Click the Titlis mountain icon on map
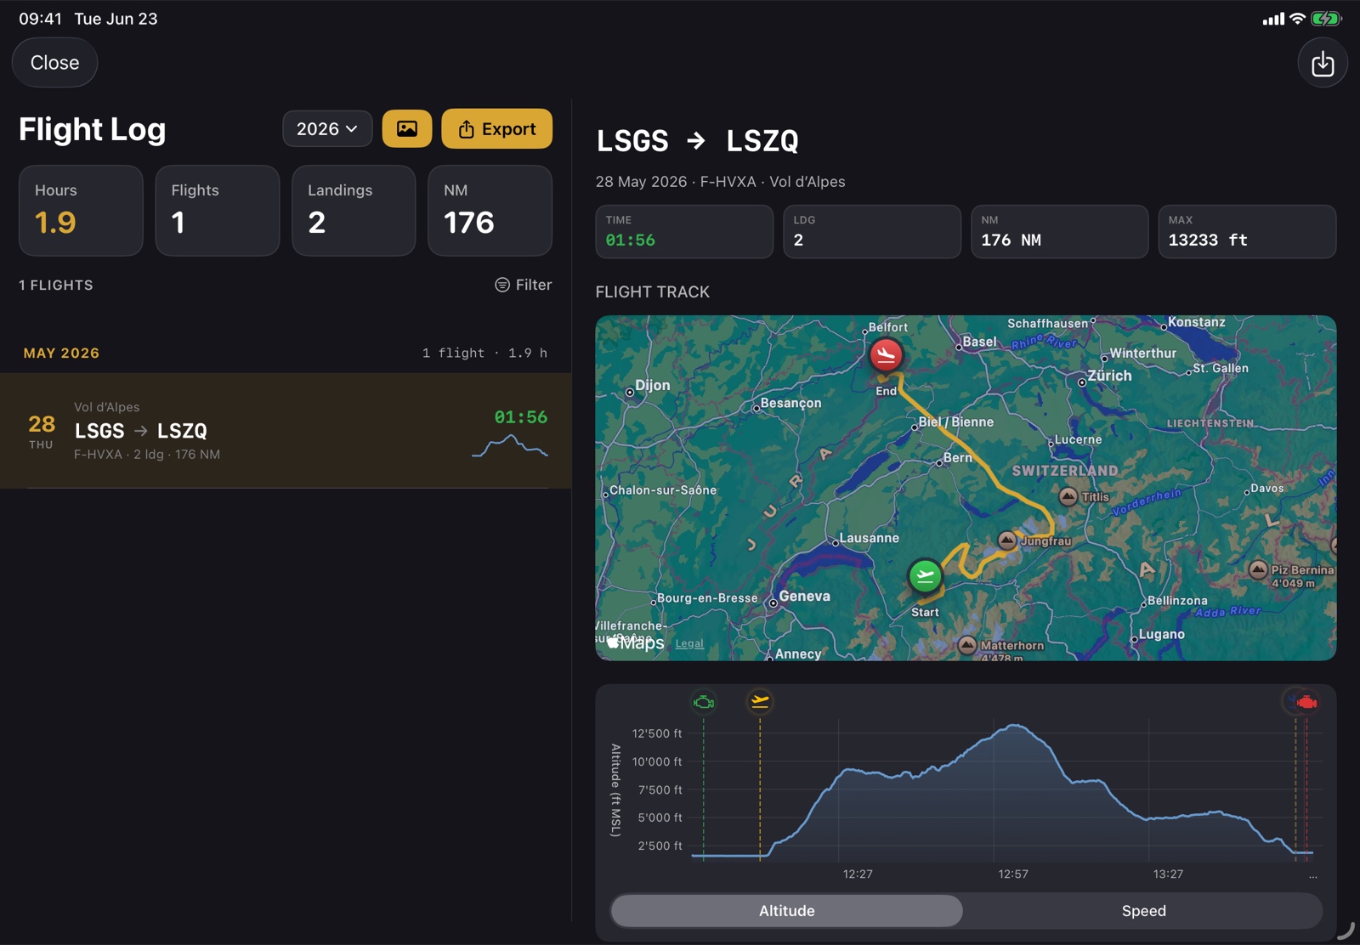 pos(1068,496)
